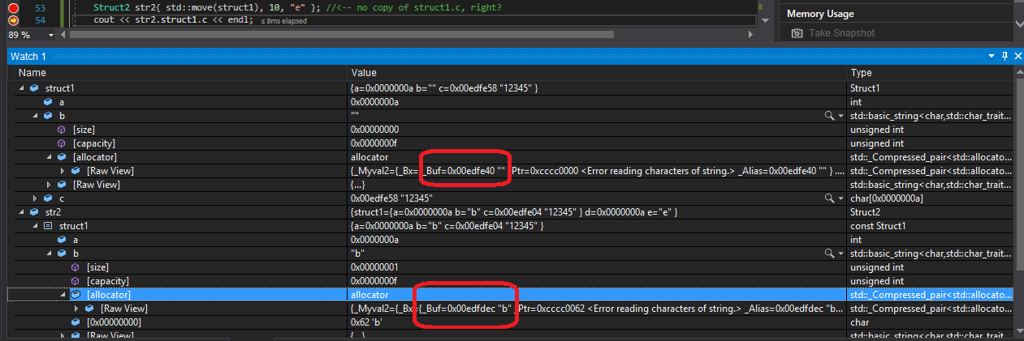Image resolution: width=1024 pixels, height=341 pixels.
Task: Click the icon beside [0x00000000] row
Action: (x=75, y=322)
